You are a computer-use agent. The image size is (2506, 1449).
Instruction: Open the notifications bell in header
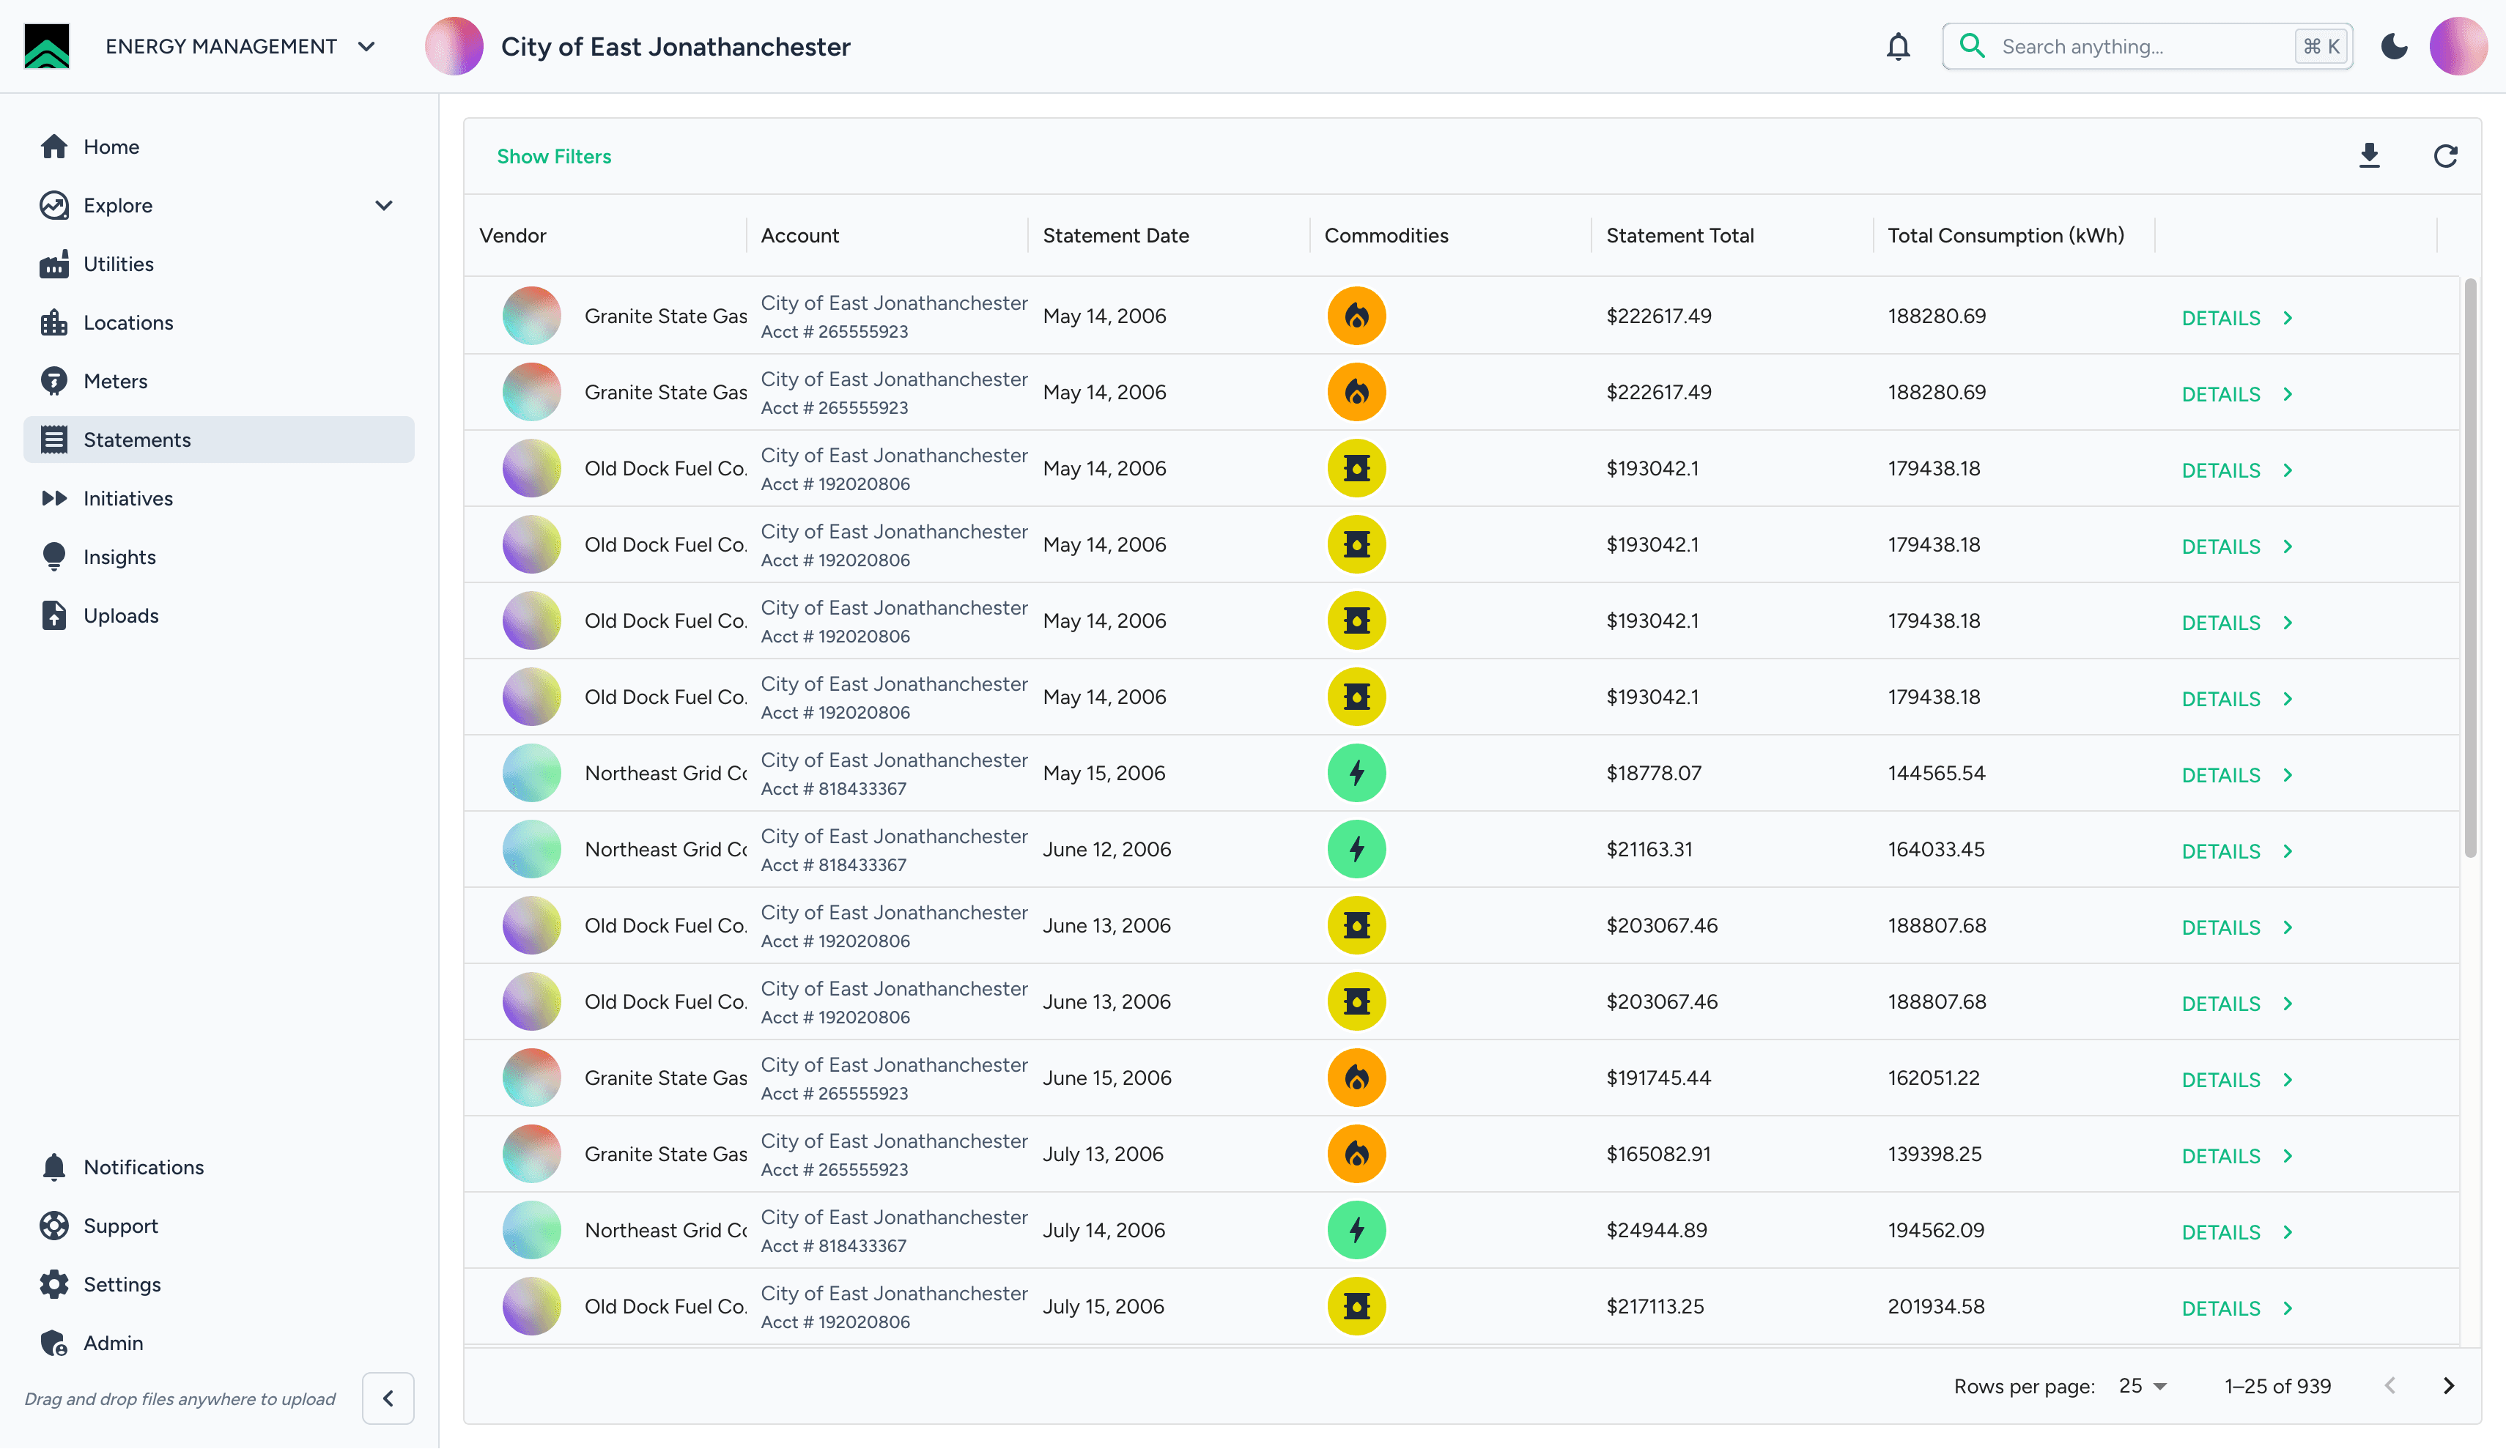(x=1897, y=47)
